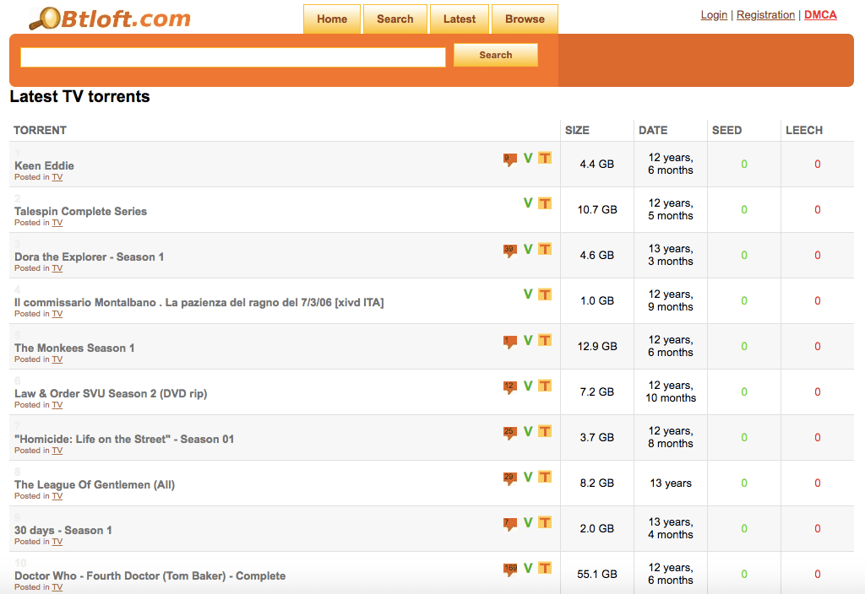Click torrent T icon for Doctor Who Fourth Doctor

coord(545,568)
